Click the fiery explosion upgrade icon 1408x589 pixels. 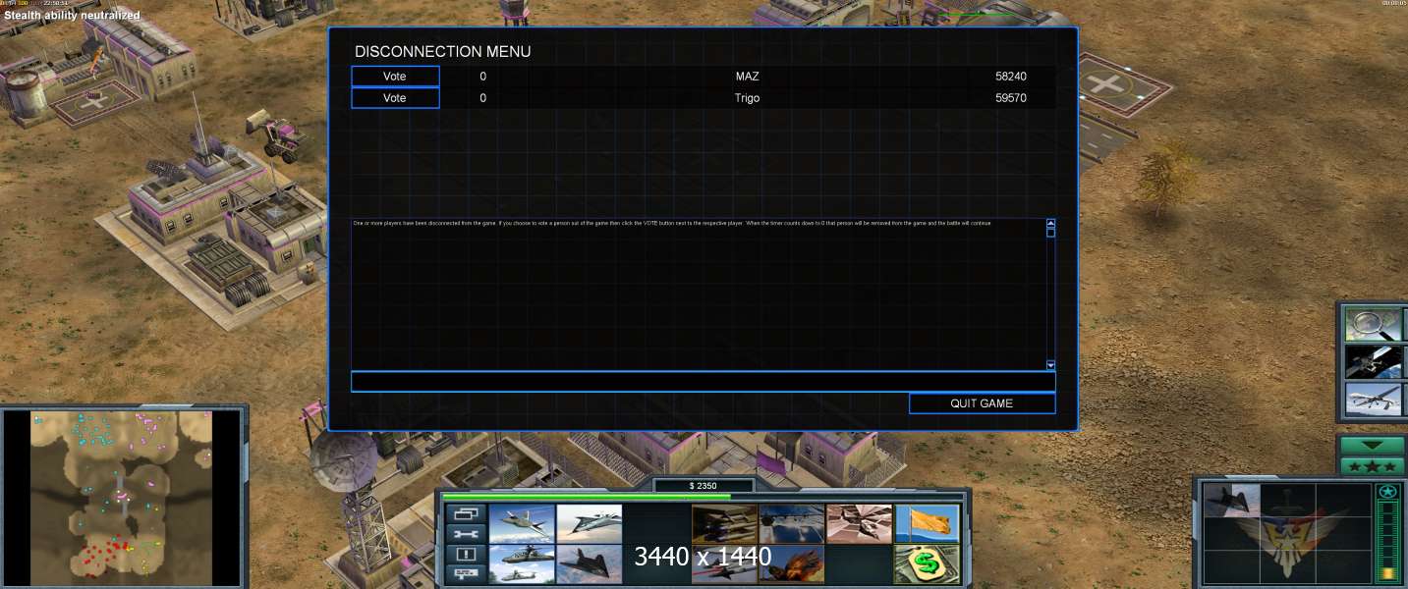point(792,564)
